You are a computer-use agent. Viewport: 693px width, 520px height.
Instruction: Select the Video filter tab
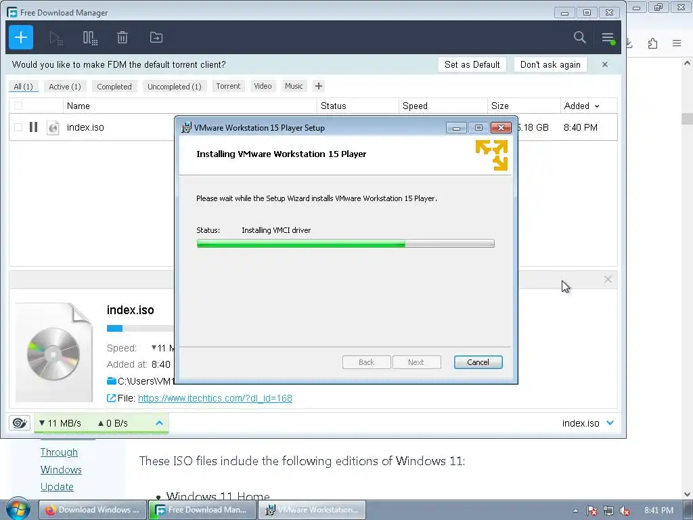tap(263, 86)
